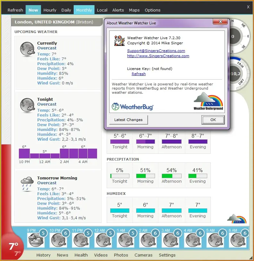The width and height of the screenshot is (254, 261).
Task: Click the Currently overcast moon icon
Action: pyautogui.click(x=27, y=49)
